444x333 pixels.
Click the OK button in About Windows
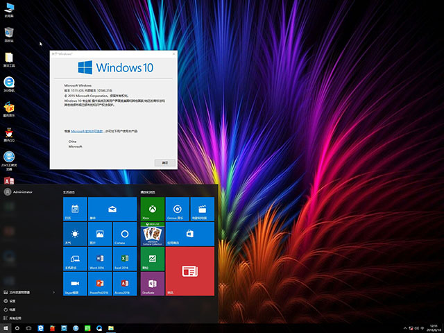pos(164,162)
